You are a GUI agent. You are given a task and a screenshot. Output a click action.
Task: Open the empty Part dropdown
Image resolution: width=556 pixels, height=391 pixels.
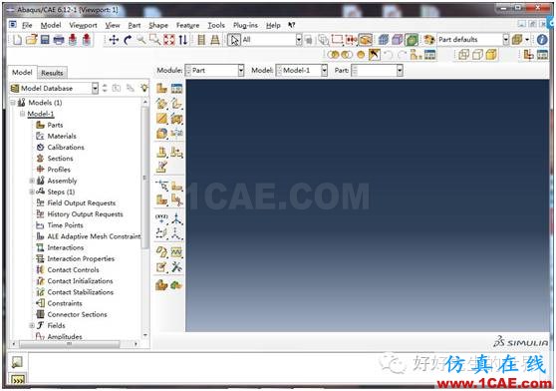377,70
